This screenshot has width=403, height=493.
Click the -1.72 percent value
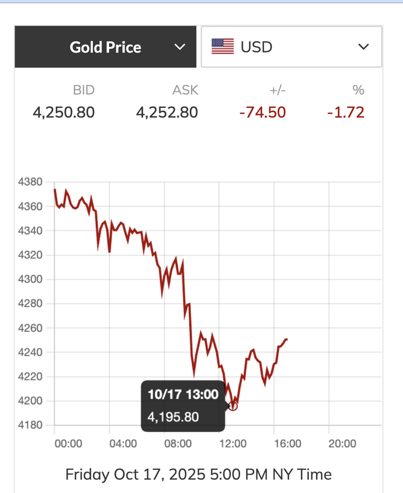[x=346, y=112]
